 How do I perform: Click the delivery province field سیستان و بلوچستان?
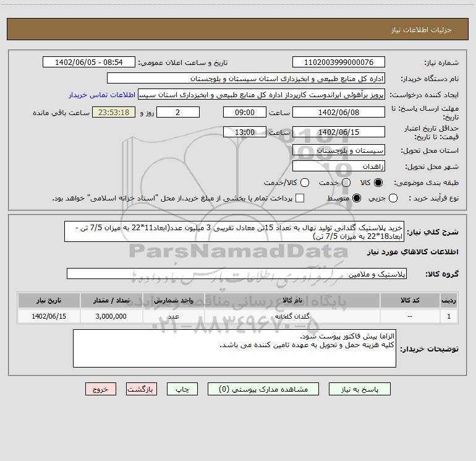[x=339, y=150]
